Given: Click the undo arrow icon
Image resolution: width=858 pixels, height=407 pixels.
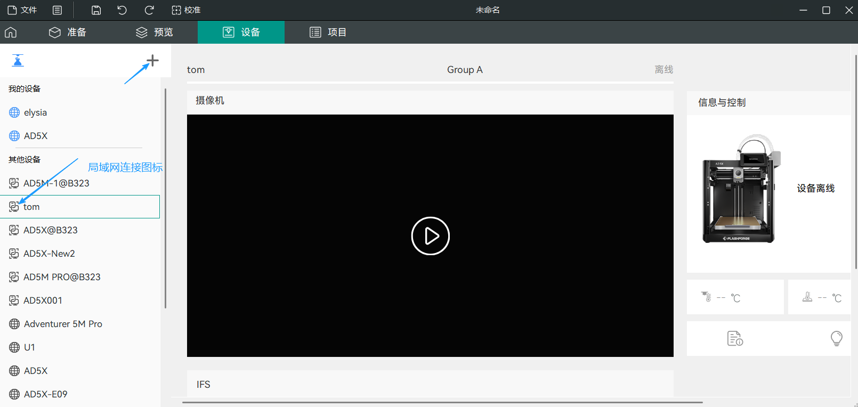Looking at the screenshot, I should point(122,10).
